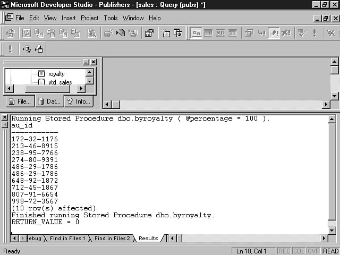The height and width of the screenshot is (255, 340).
Task: Click the SQL pane toolbar button
Action: (220, 33)
